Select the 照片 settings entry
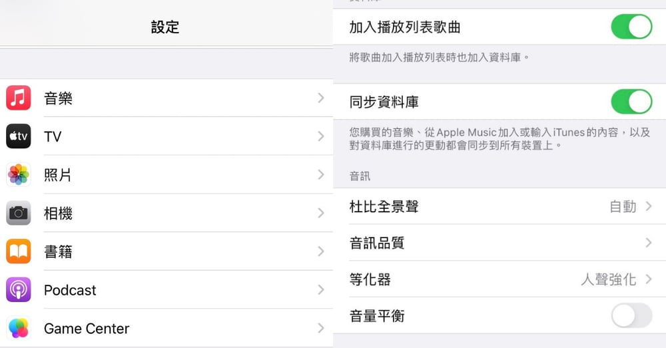The height and width of the screenshot is (348, 666). 166,174
